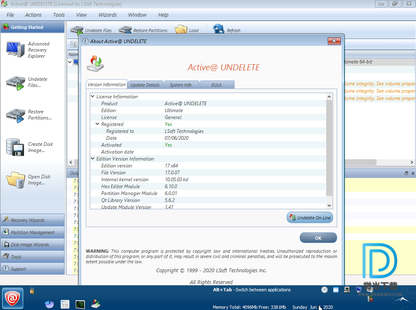The height and width of the screenshot is (310, 416).
Task: Click the main window horizontal scroll right arrow
Action: [412, 162]
